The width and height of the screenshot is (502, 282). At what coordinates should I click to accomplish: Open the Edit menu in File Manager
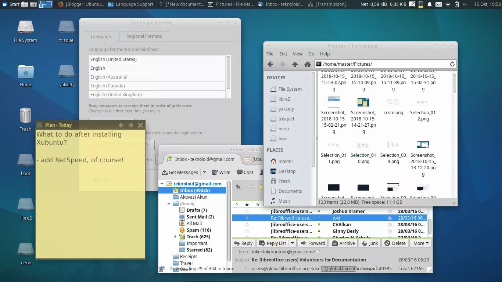(283, 54)
